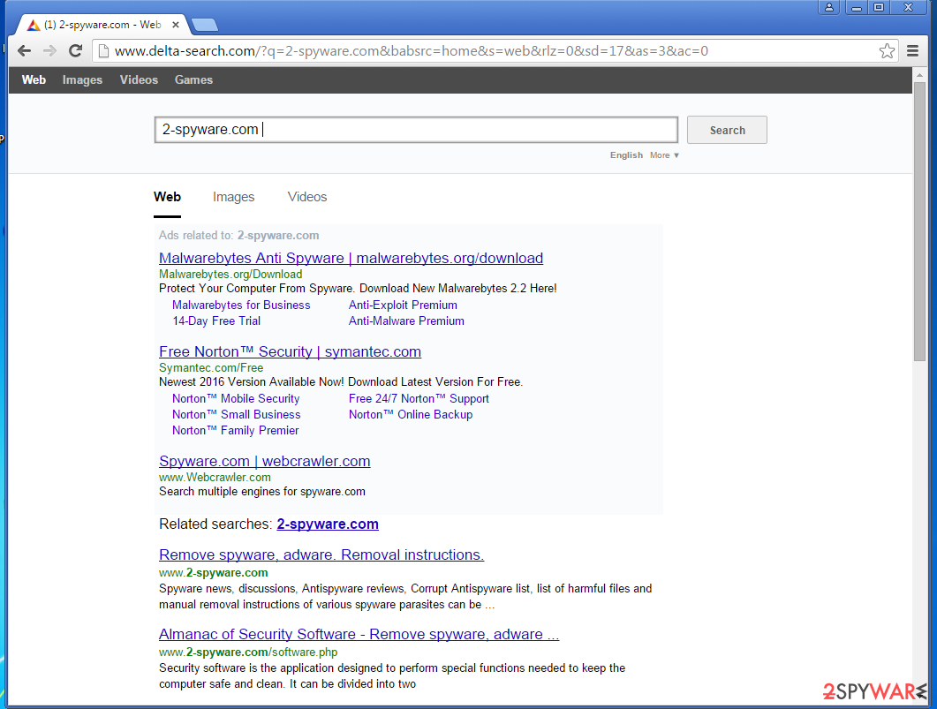Switch to the Web results tab
This screenshot has width=937, height=709.
coord(167,197)
